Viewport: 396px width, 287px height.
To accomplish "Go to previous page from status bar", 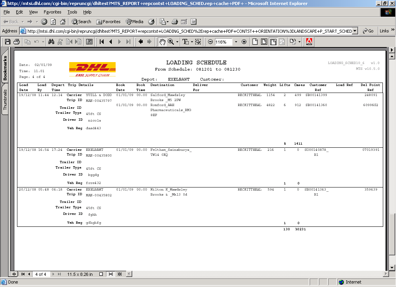I will click(x=29, y=274).
